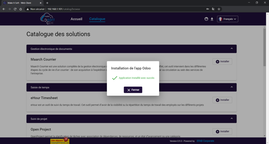The image size is (269, 144).
Task: Click the Site déposé copyright badge
Action: point(60,141)
